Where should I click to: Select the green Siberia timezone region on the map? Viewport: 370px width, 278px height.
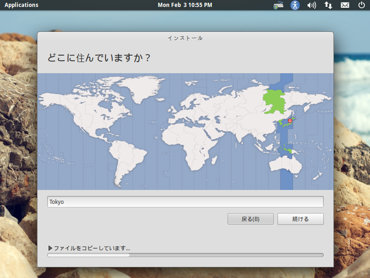tap(274, 102)
